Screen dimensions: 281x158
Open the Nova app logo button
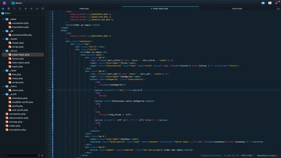pos(4,3)
